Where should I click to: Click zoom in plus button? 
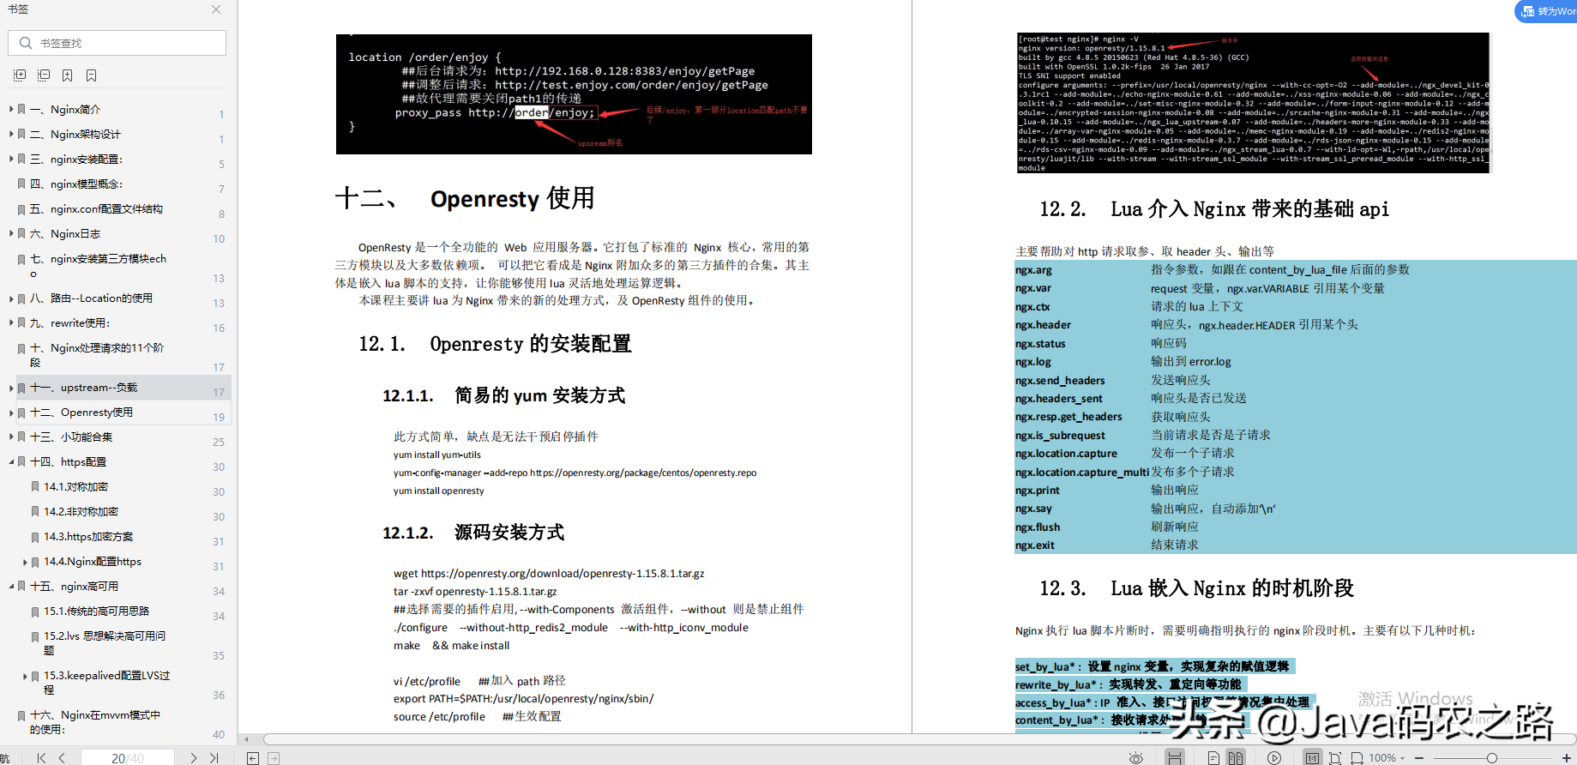1566,758
